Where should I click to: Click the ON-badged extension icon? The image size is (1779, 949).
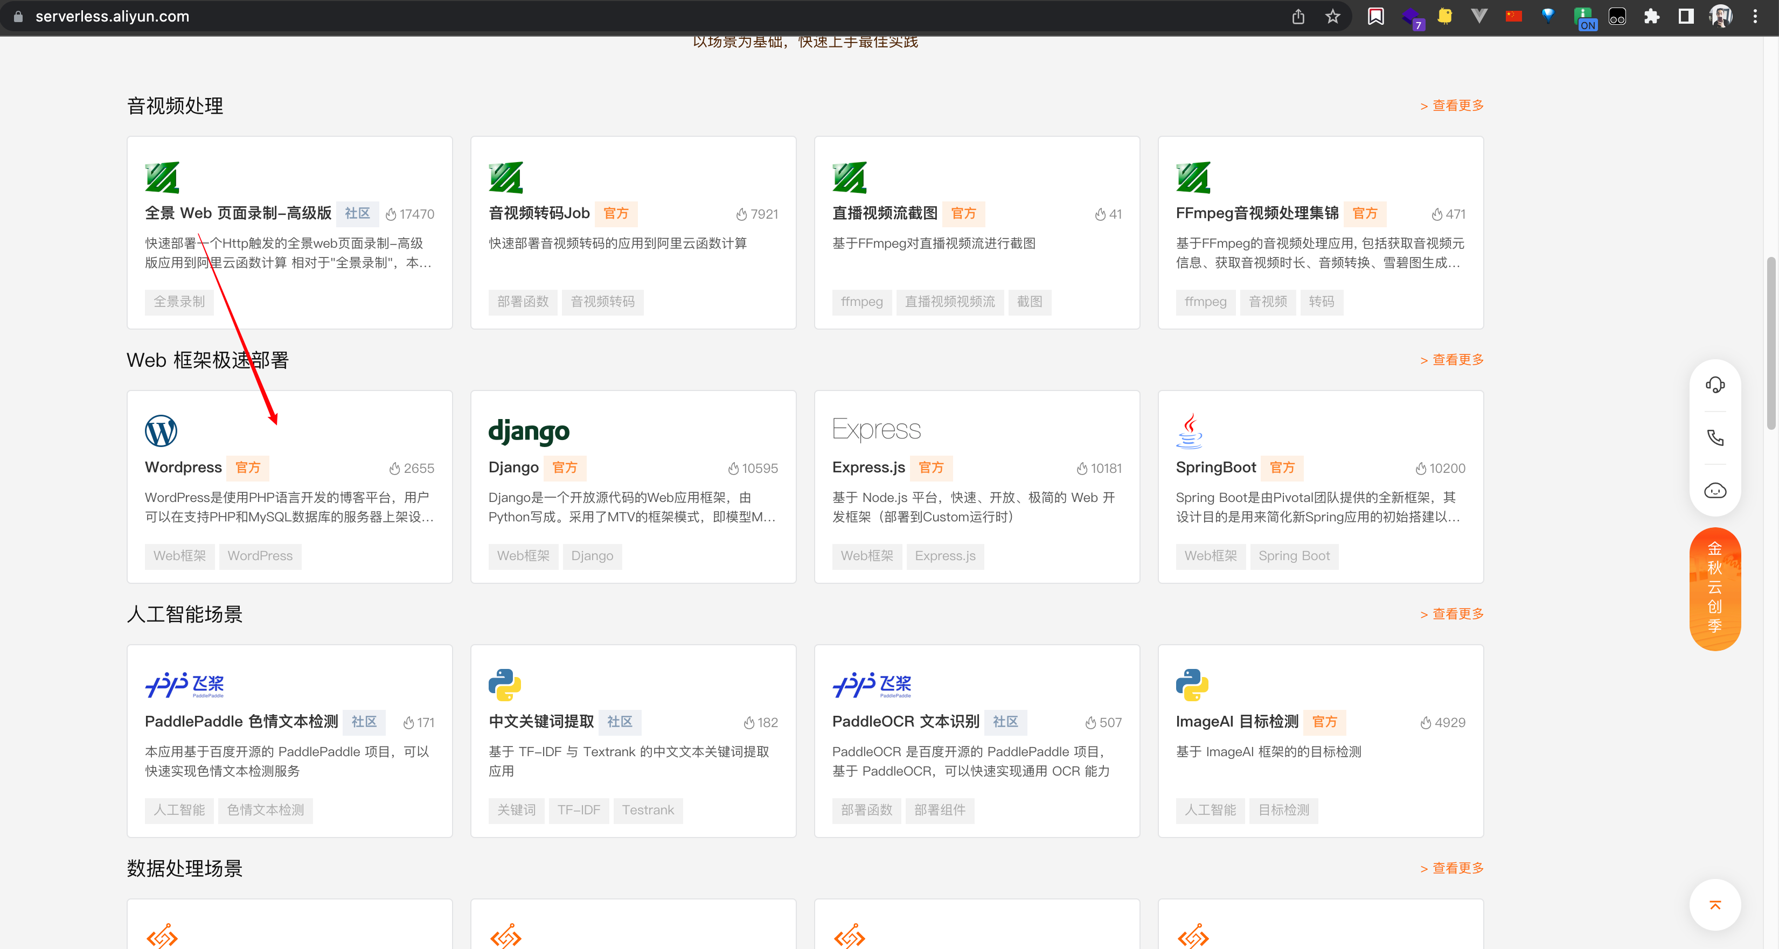click(x=1585, y=19)
